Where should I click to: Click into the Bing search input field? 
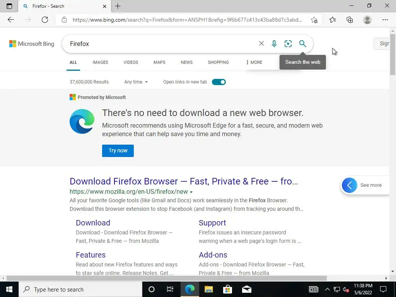point(162,44)
